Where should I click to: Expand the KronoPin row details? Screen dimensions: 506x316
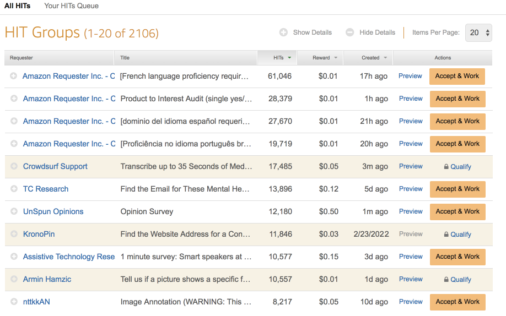click(14, 234)
